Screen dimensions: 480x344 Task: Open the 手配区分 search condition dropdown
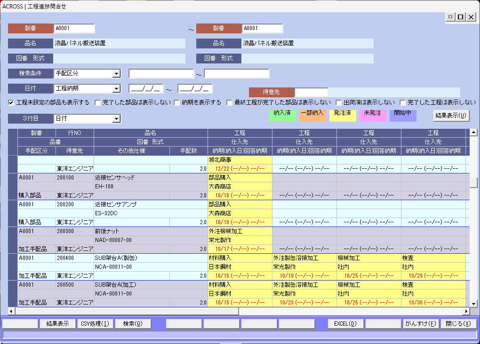(x=116, y=74)
